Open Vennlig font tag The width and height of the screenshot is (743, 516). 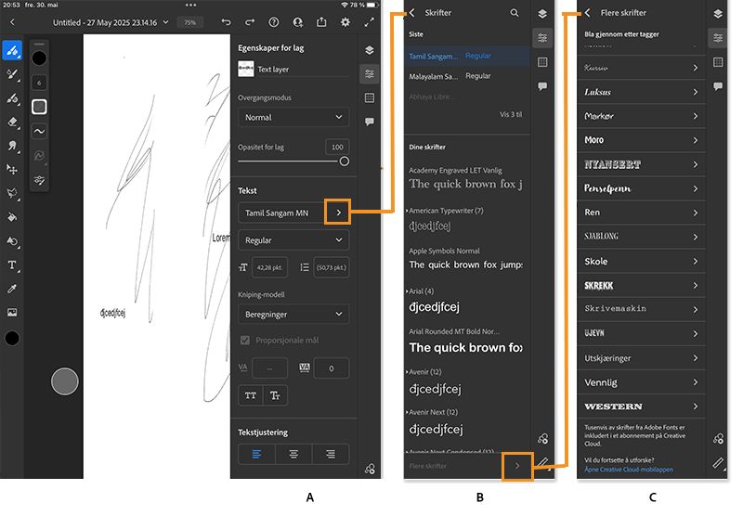coord(642,382)
